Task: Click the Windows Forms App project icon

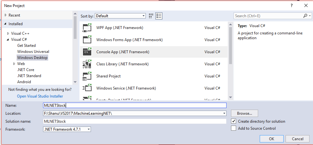Action: (87, 40)
